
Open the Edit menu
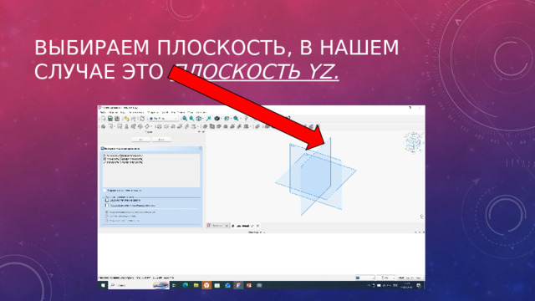(114, 112)
